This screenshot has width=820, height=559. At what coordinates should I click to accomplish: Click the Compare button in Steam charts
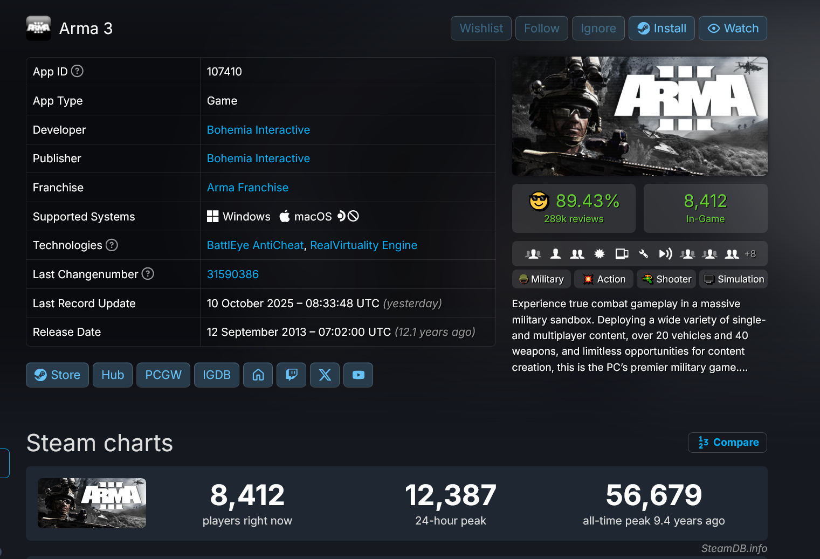[x=728, y=443]
